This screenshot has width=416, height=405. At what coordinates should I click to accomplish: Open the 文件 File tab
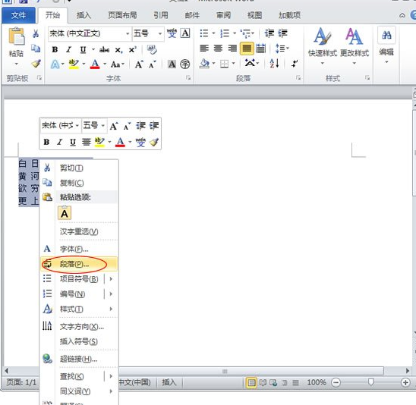tap(18, 15)
